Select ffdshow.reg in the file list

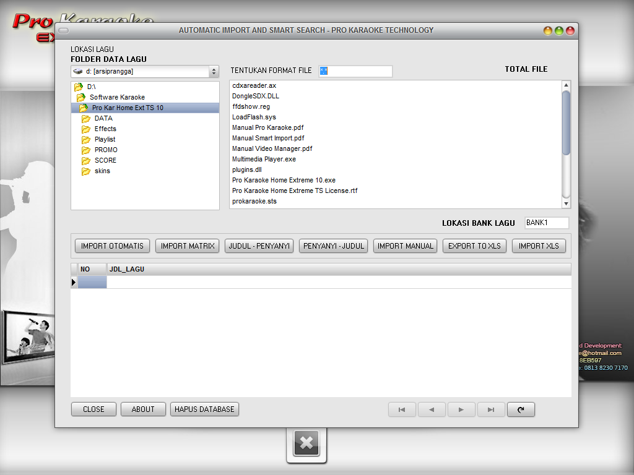251,106
